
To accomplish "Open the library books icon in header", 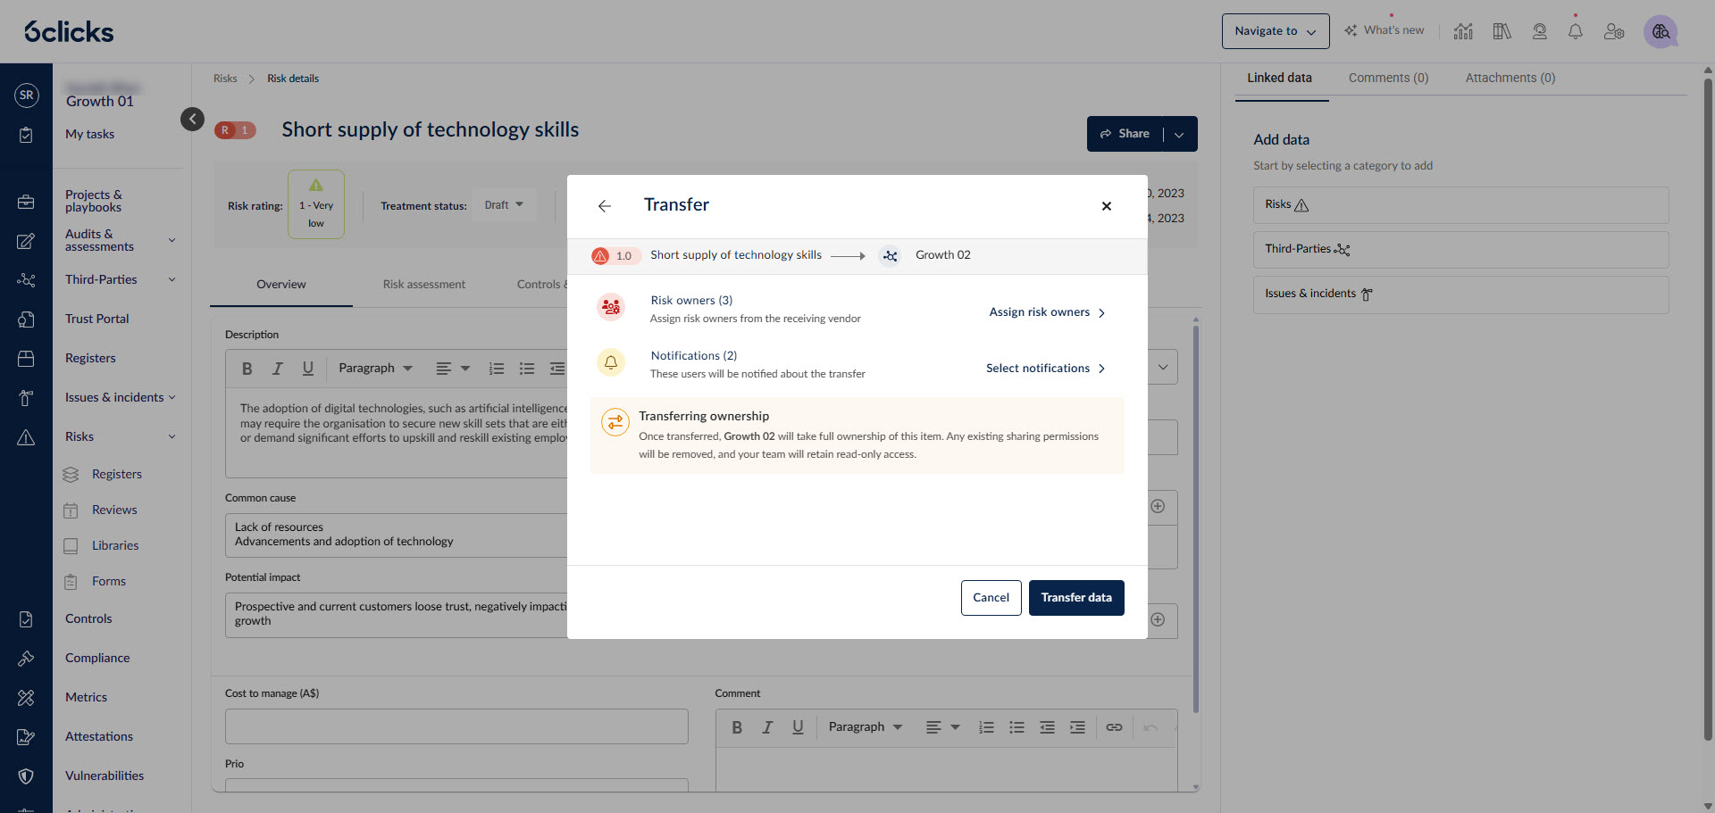I will [x=1502, y=31].
